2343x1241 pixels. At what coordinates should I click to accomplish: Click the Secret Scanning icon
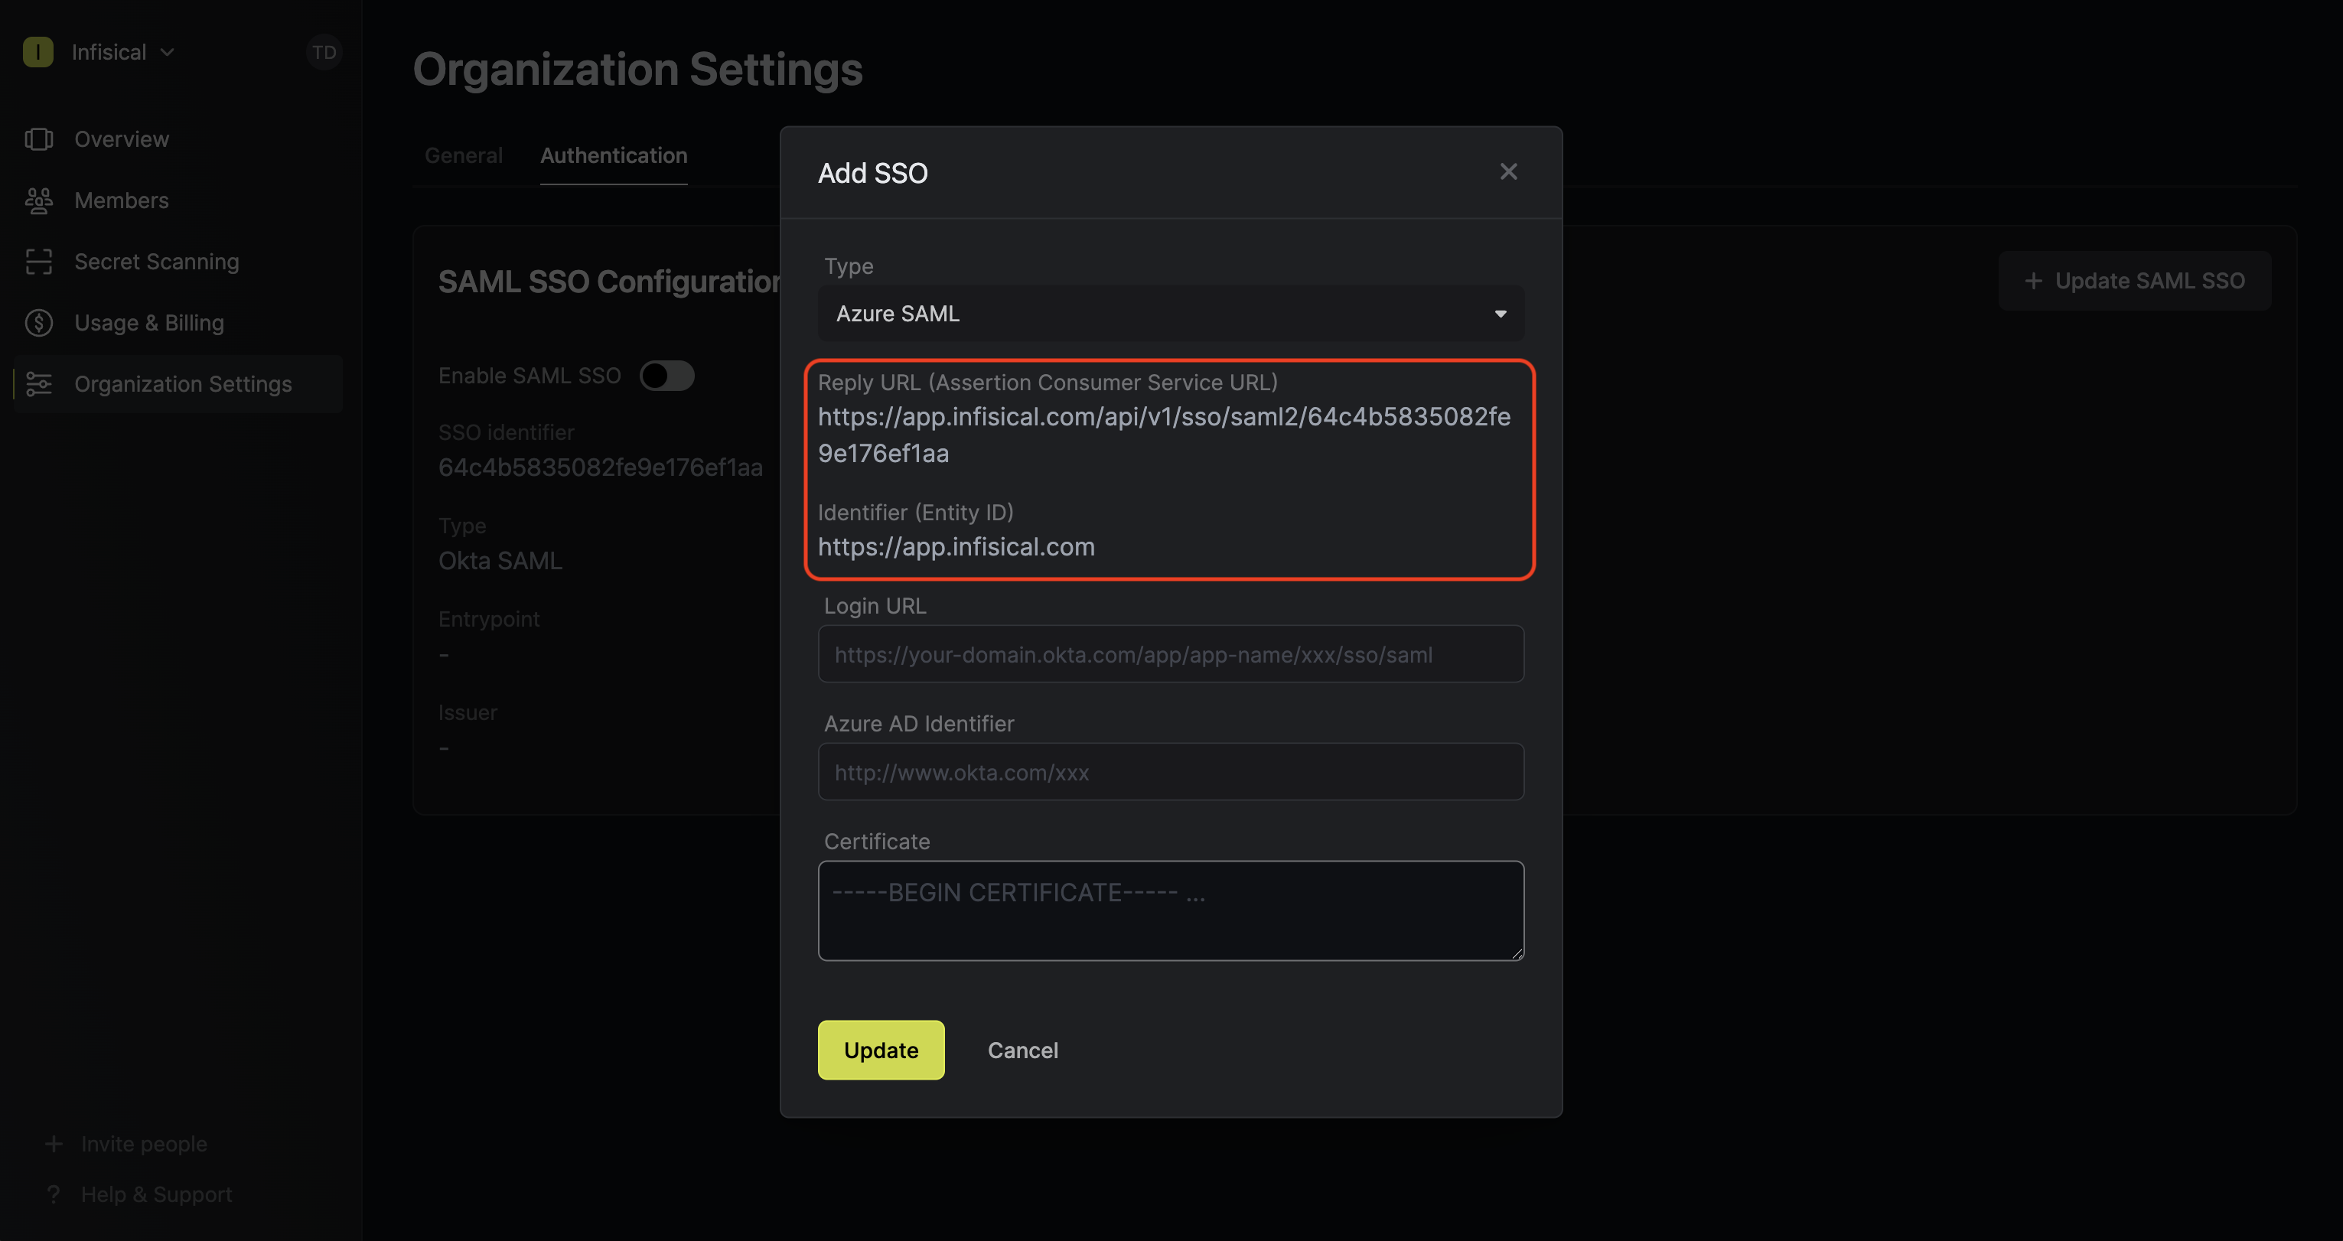(39, 262)
